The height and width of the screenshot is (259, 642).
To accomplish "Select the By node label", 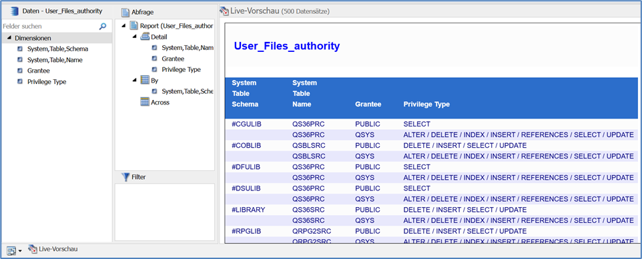I will [x=154, y=81].
